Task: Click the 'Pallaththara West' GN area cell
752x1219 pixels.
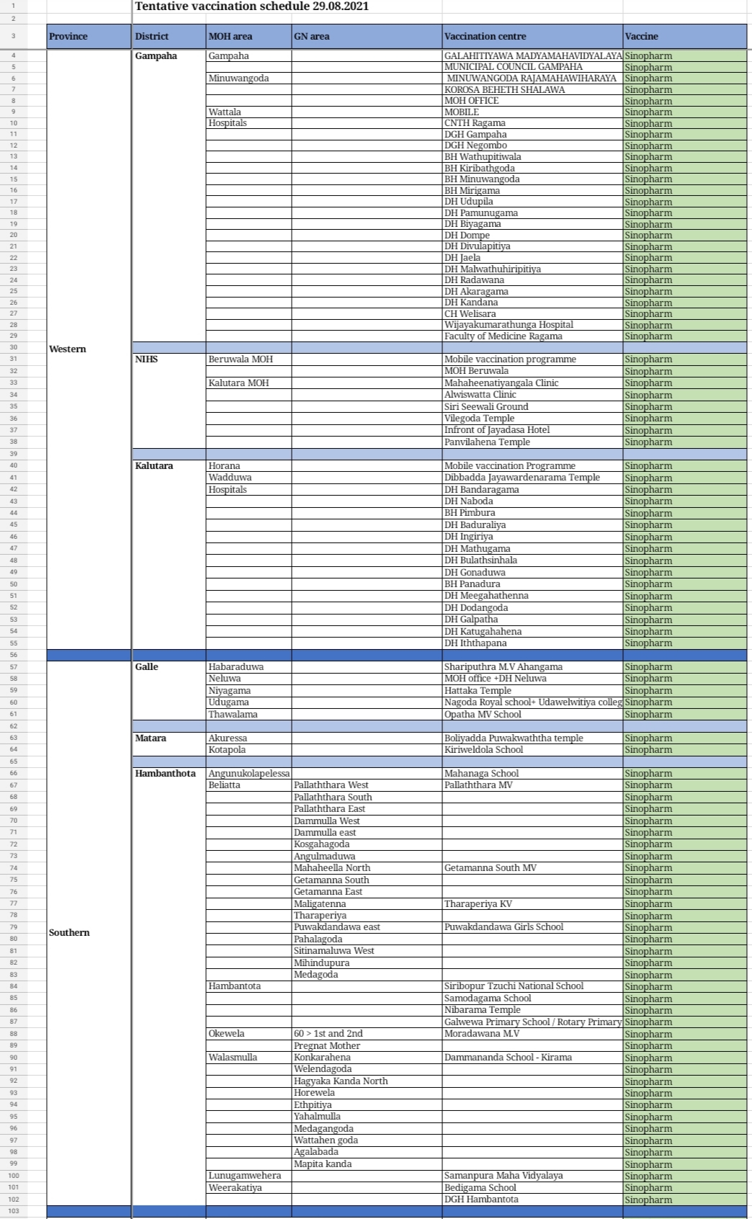Action: 367,785
